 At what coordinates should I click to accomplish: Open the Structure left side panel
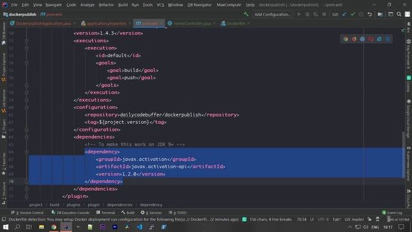coord(3,193)
